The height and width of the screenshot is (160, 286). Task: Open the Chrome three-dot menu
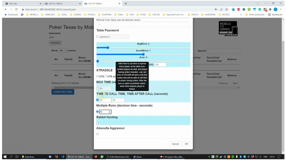(x=281, y=10)
